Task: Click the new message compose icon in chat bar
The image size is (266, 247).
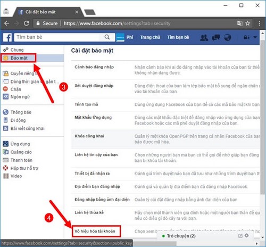Action: pyautogui.click(x=240, y=236)
